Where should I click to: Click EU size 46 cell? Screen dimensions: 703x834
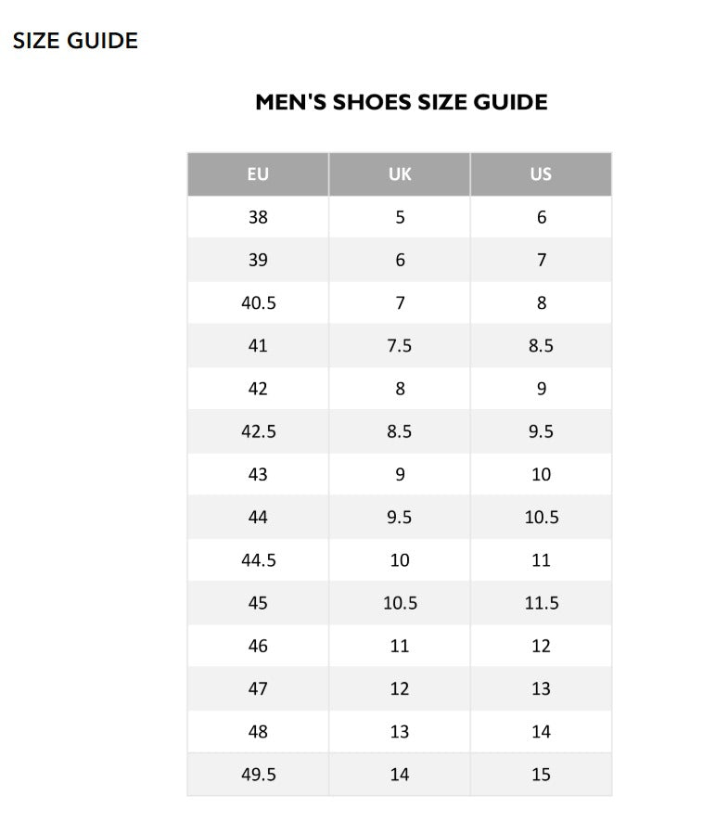[258, 646]
